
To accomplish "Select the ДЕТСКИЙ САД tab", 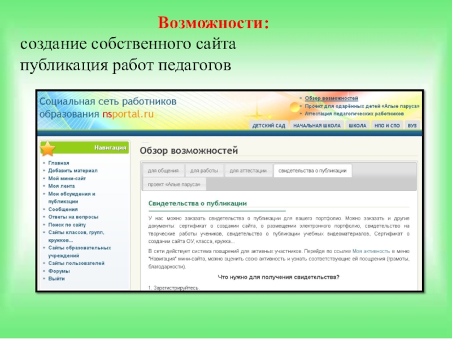I will click(x=269, y=125).
